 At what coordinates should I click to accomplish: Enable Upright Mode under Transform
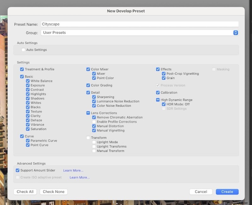(94, 142)
